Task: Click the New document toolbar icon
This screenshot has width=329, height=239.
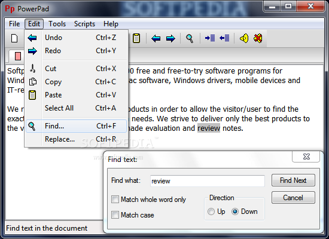Action: 14,38
